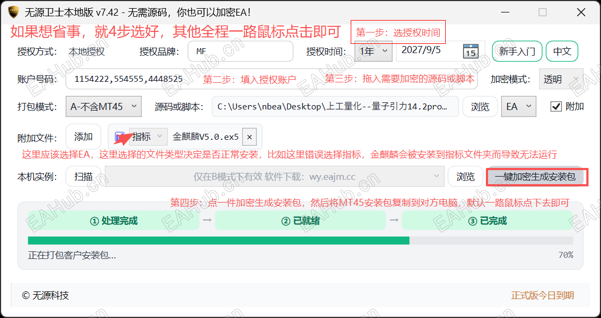Open the calendar date picker icon
This screenshot has height=318, width=601.
(470, 51)
